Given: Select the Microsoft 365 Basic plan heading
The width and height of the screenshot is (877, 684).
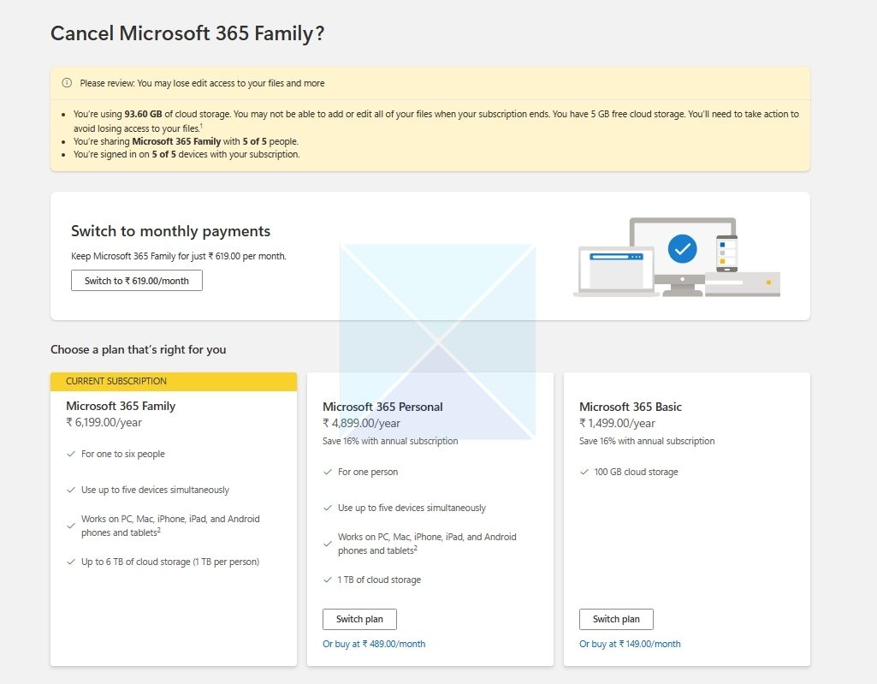Looking at the screenshot, I should (631, 407).
